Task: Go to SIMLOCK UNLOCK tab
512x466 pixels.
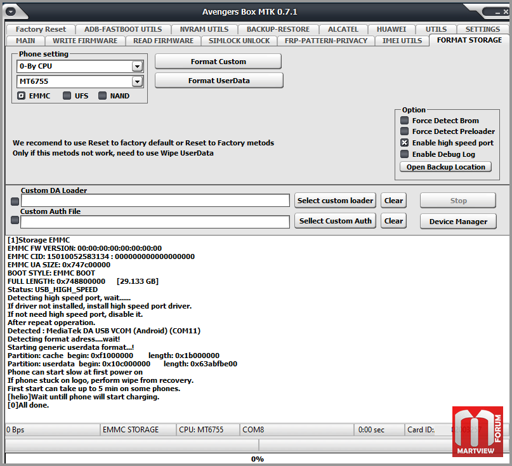Action: (239, 41)
